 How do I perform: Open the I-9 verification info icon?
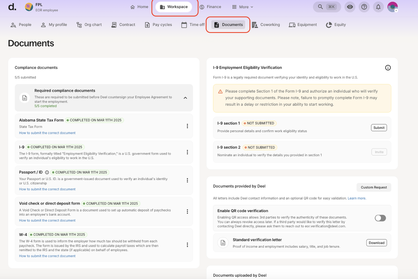388,68
